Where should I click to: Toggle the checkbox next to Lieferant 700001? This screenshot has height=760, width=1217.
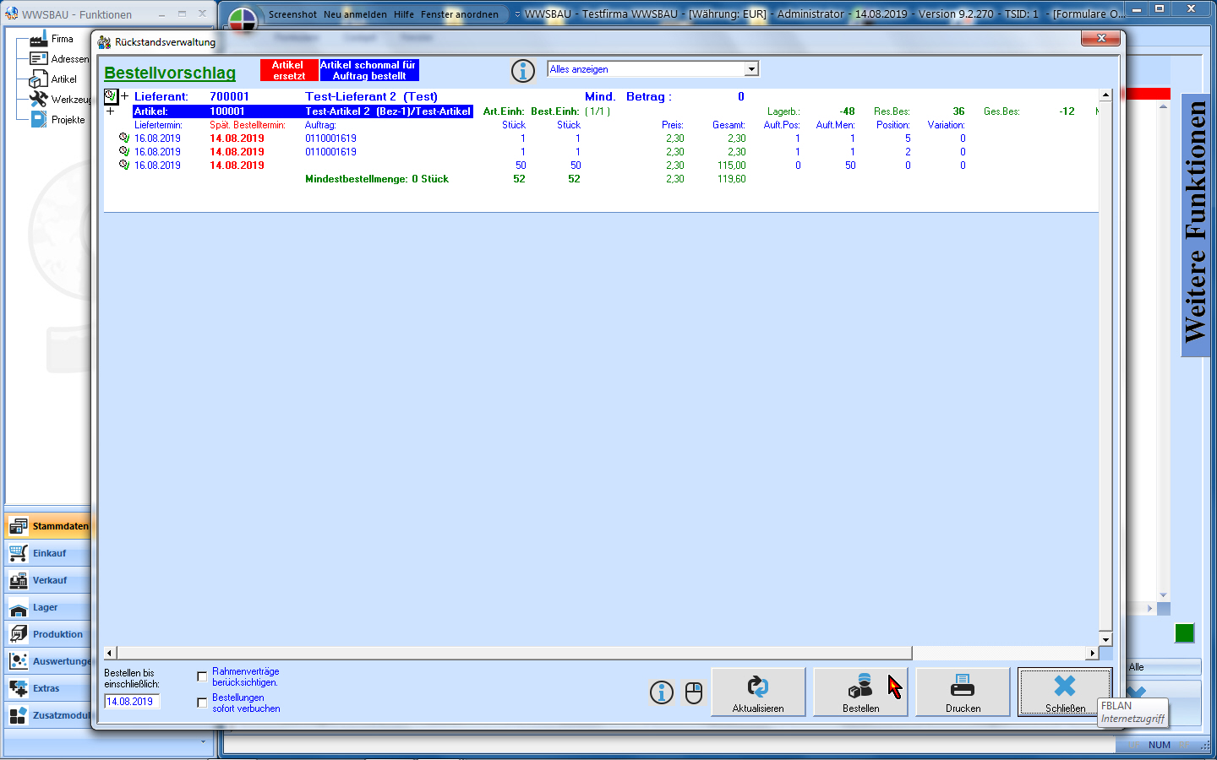point(111,96)
